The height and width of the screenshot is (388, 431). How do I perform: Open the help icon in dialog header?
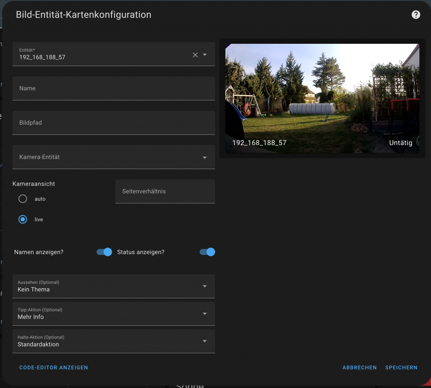[x=416, y=15]
